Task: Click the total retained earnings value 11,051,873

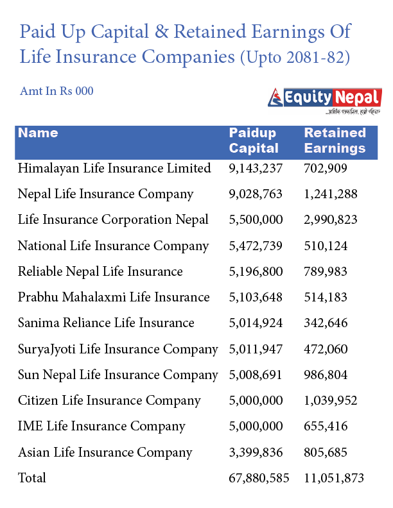Action: coord(334,478)
